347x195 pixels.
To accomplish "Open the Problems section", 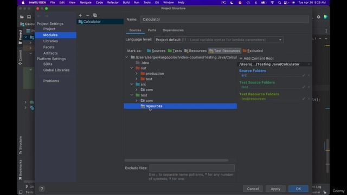I will pos(51,81).
